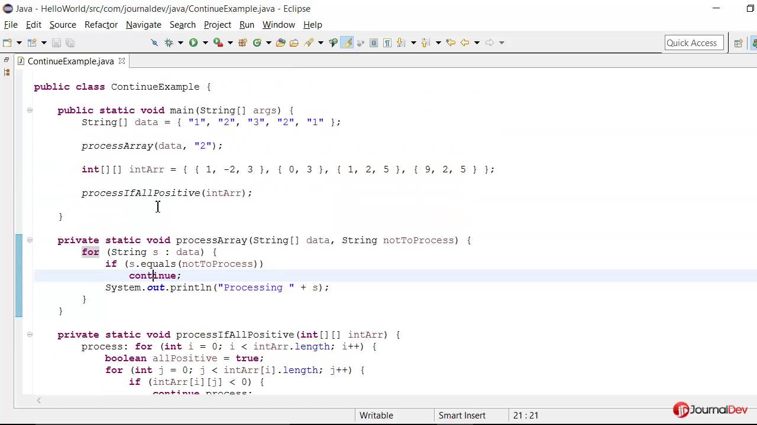Click the 21 : 21 cursor position status
The height and width of the screenshot is (425, 757).
(526, 415)
